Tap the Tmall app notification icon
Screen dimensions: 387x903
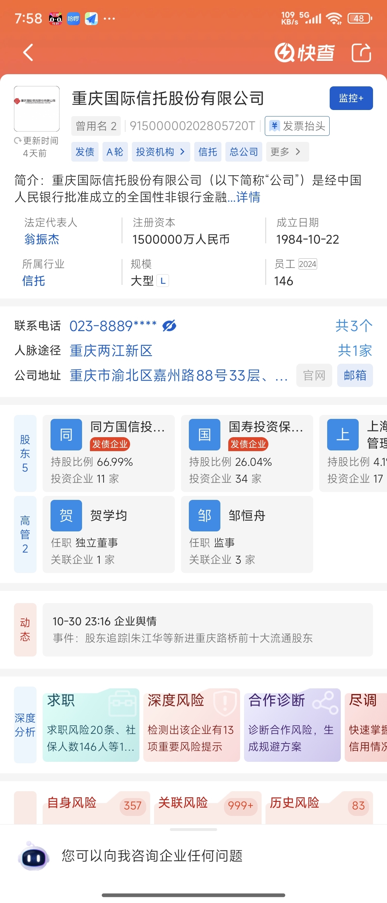[x=56, y=19]
